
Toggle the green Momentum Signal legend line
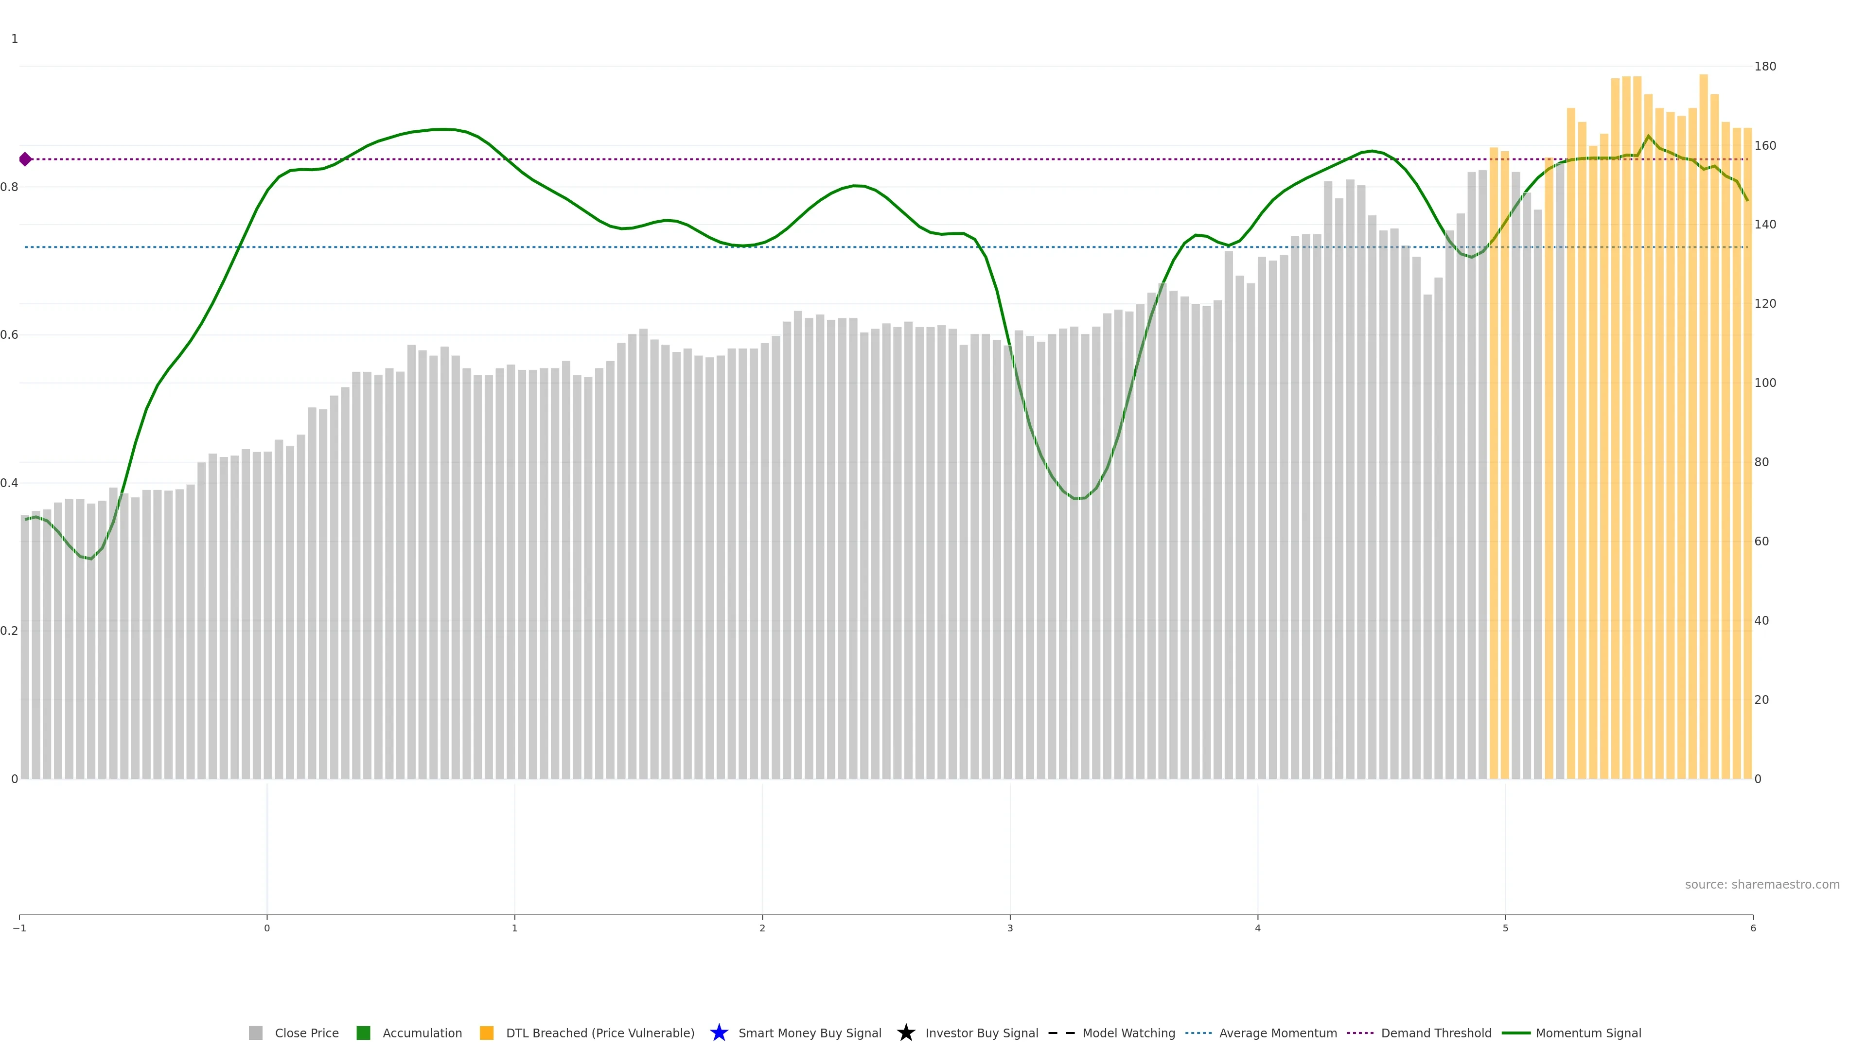click(1515, 1032)
